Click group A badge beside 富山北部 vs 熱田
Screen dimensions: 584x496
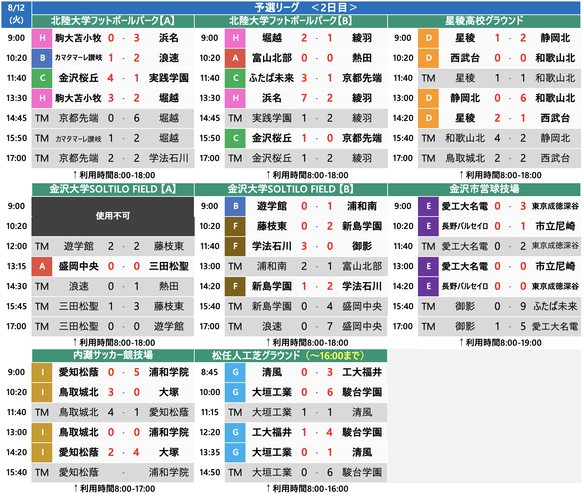click(x=235, y=58)
